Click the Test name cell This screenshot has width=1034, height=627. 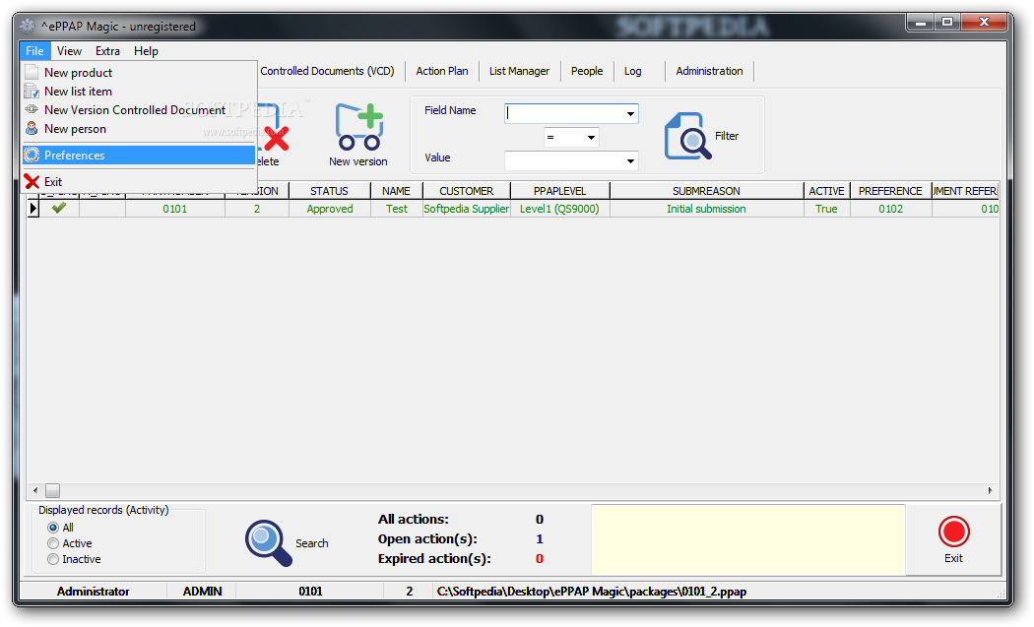396,209
